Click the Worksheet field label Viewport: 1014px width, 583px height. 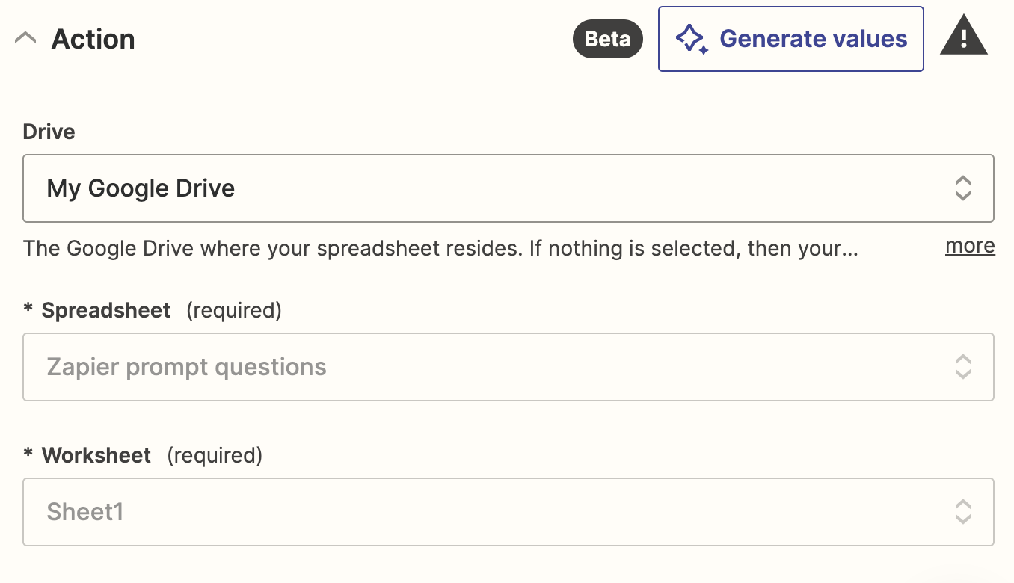96,455
